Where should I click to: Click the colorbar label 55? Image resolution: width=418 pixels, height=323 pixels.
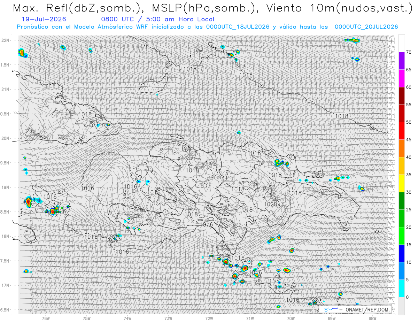pyautogui.click(x=409, y=105)
